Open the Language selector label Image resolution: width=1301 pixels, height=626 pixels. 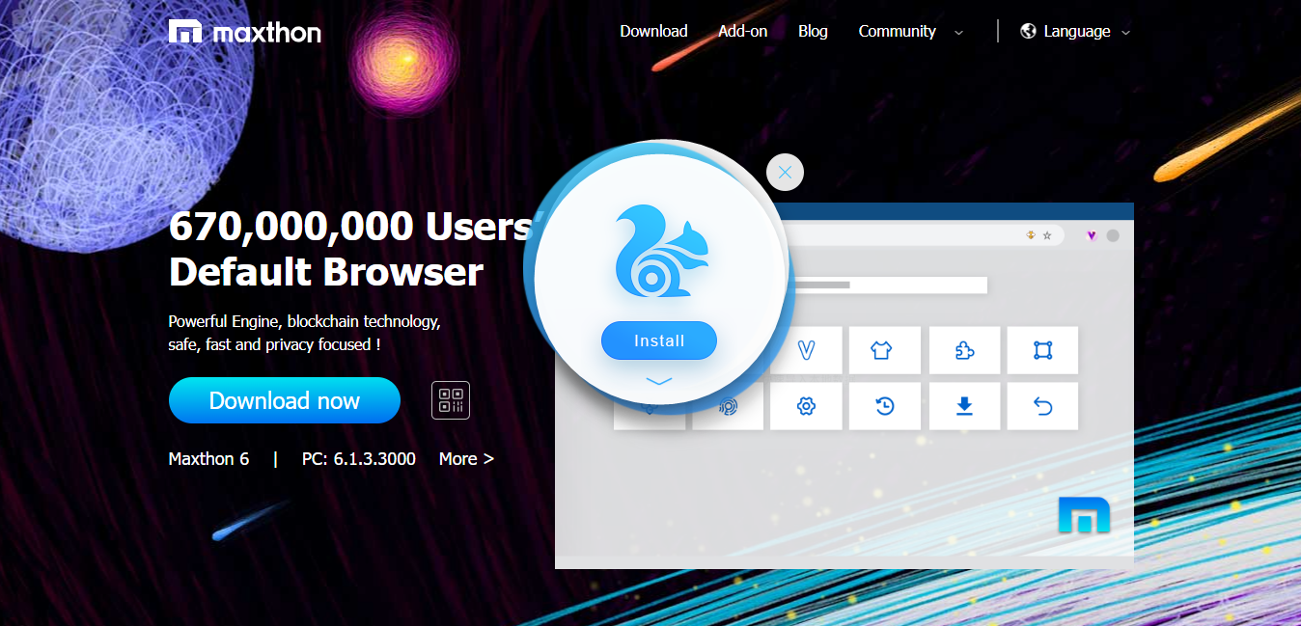(1077, 31)
